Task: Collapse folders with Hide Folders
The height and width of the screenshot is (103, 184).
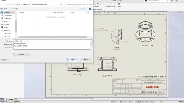Action: point(5,60)
